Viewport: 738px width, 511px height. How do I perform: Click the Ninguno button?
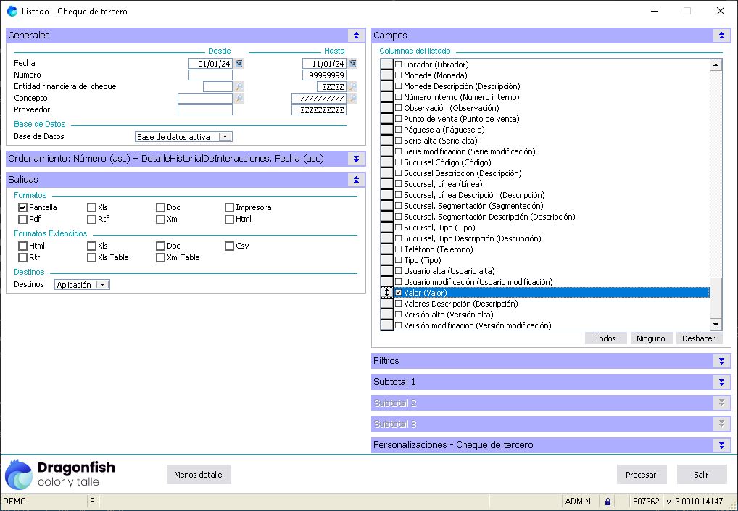(x=651, y=338)
